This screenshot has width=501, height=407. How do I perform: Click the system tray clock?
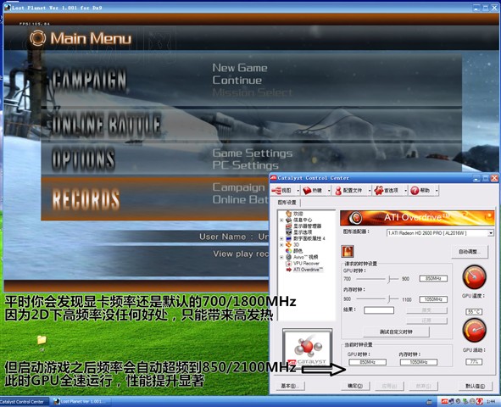pyautogui.click(x=491, y=402)
